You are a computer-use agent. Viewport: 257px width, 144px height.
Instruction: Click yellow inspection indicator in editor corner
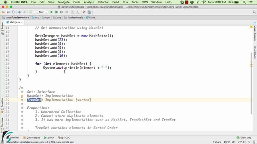tap(251, 27)
